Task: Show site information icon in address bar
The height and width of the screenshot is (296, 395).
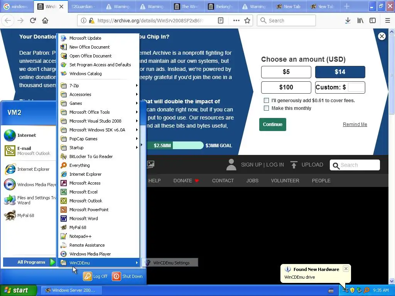Action: pyautogui.click(x=84, y=20)
